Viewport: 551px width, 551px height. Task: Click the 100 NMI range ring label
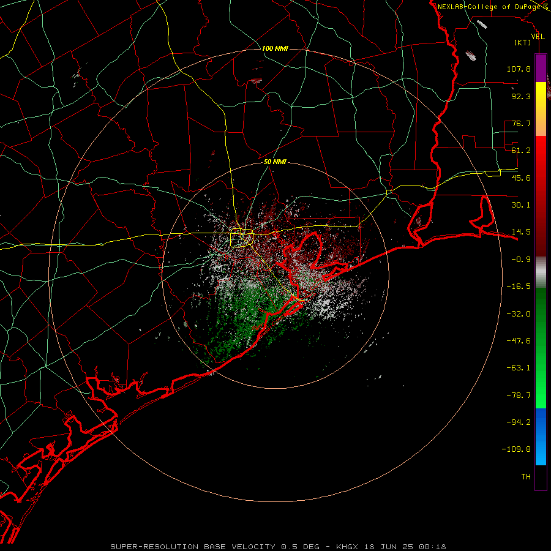click(275, 48)
